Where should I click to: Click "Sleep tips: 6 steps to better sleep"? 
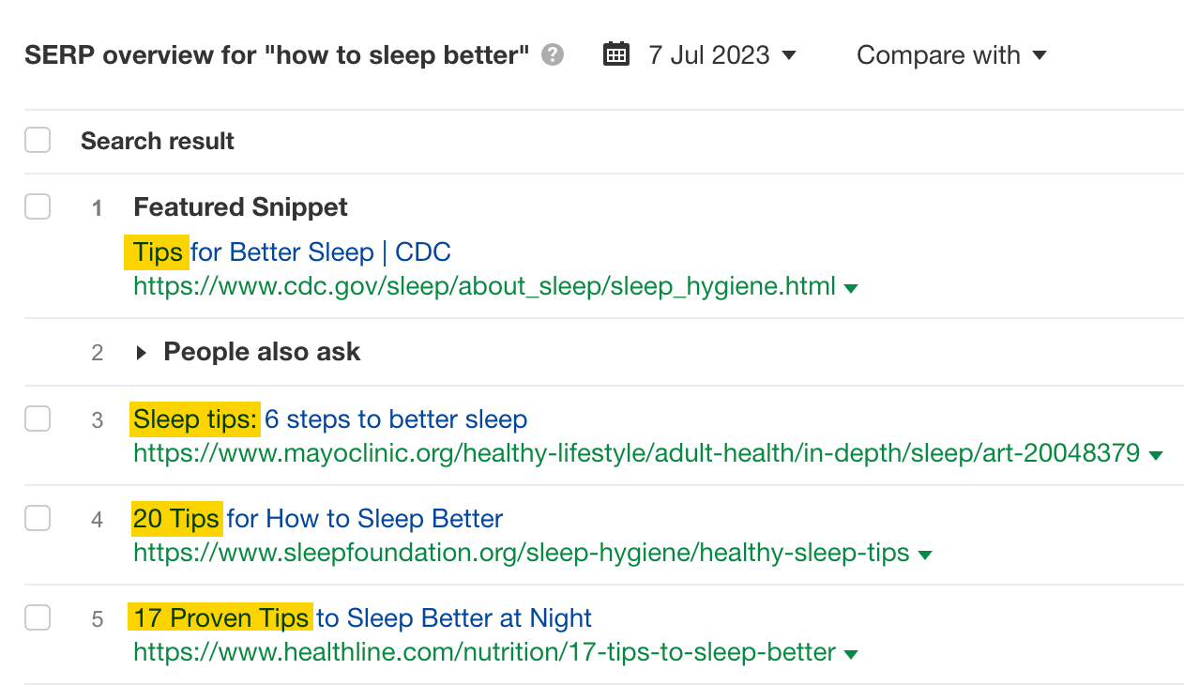pyautogui.click(x=328, y=419)
